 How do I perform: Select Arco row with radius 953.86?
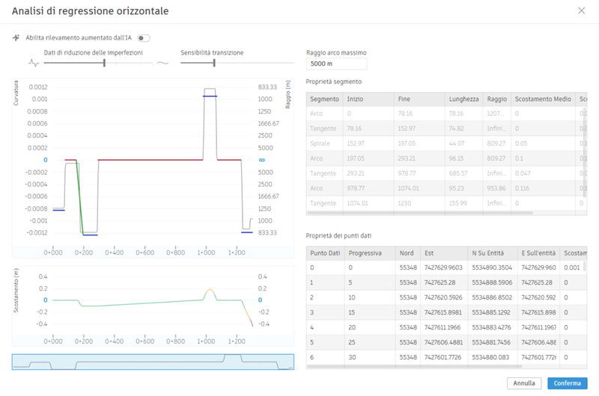point(446,188)
